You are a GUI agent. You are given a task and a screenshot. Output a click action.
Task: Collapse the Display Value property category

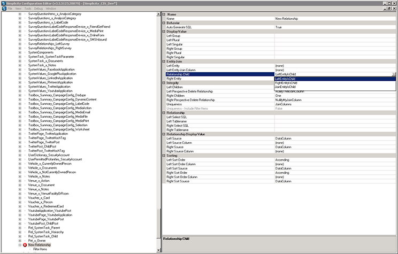(164, 32)
